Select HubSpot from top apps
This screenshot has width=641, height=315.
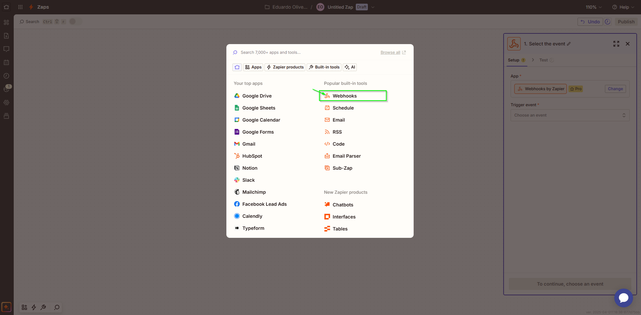pyautogui.click(x=248, y=156)
